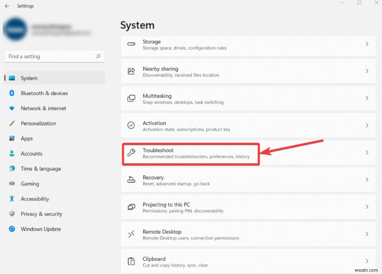Expand Troubleshoot chevron arrow
382x274 pixels.
click(367, 153)
